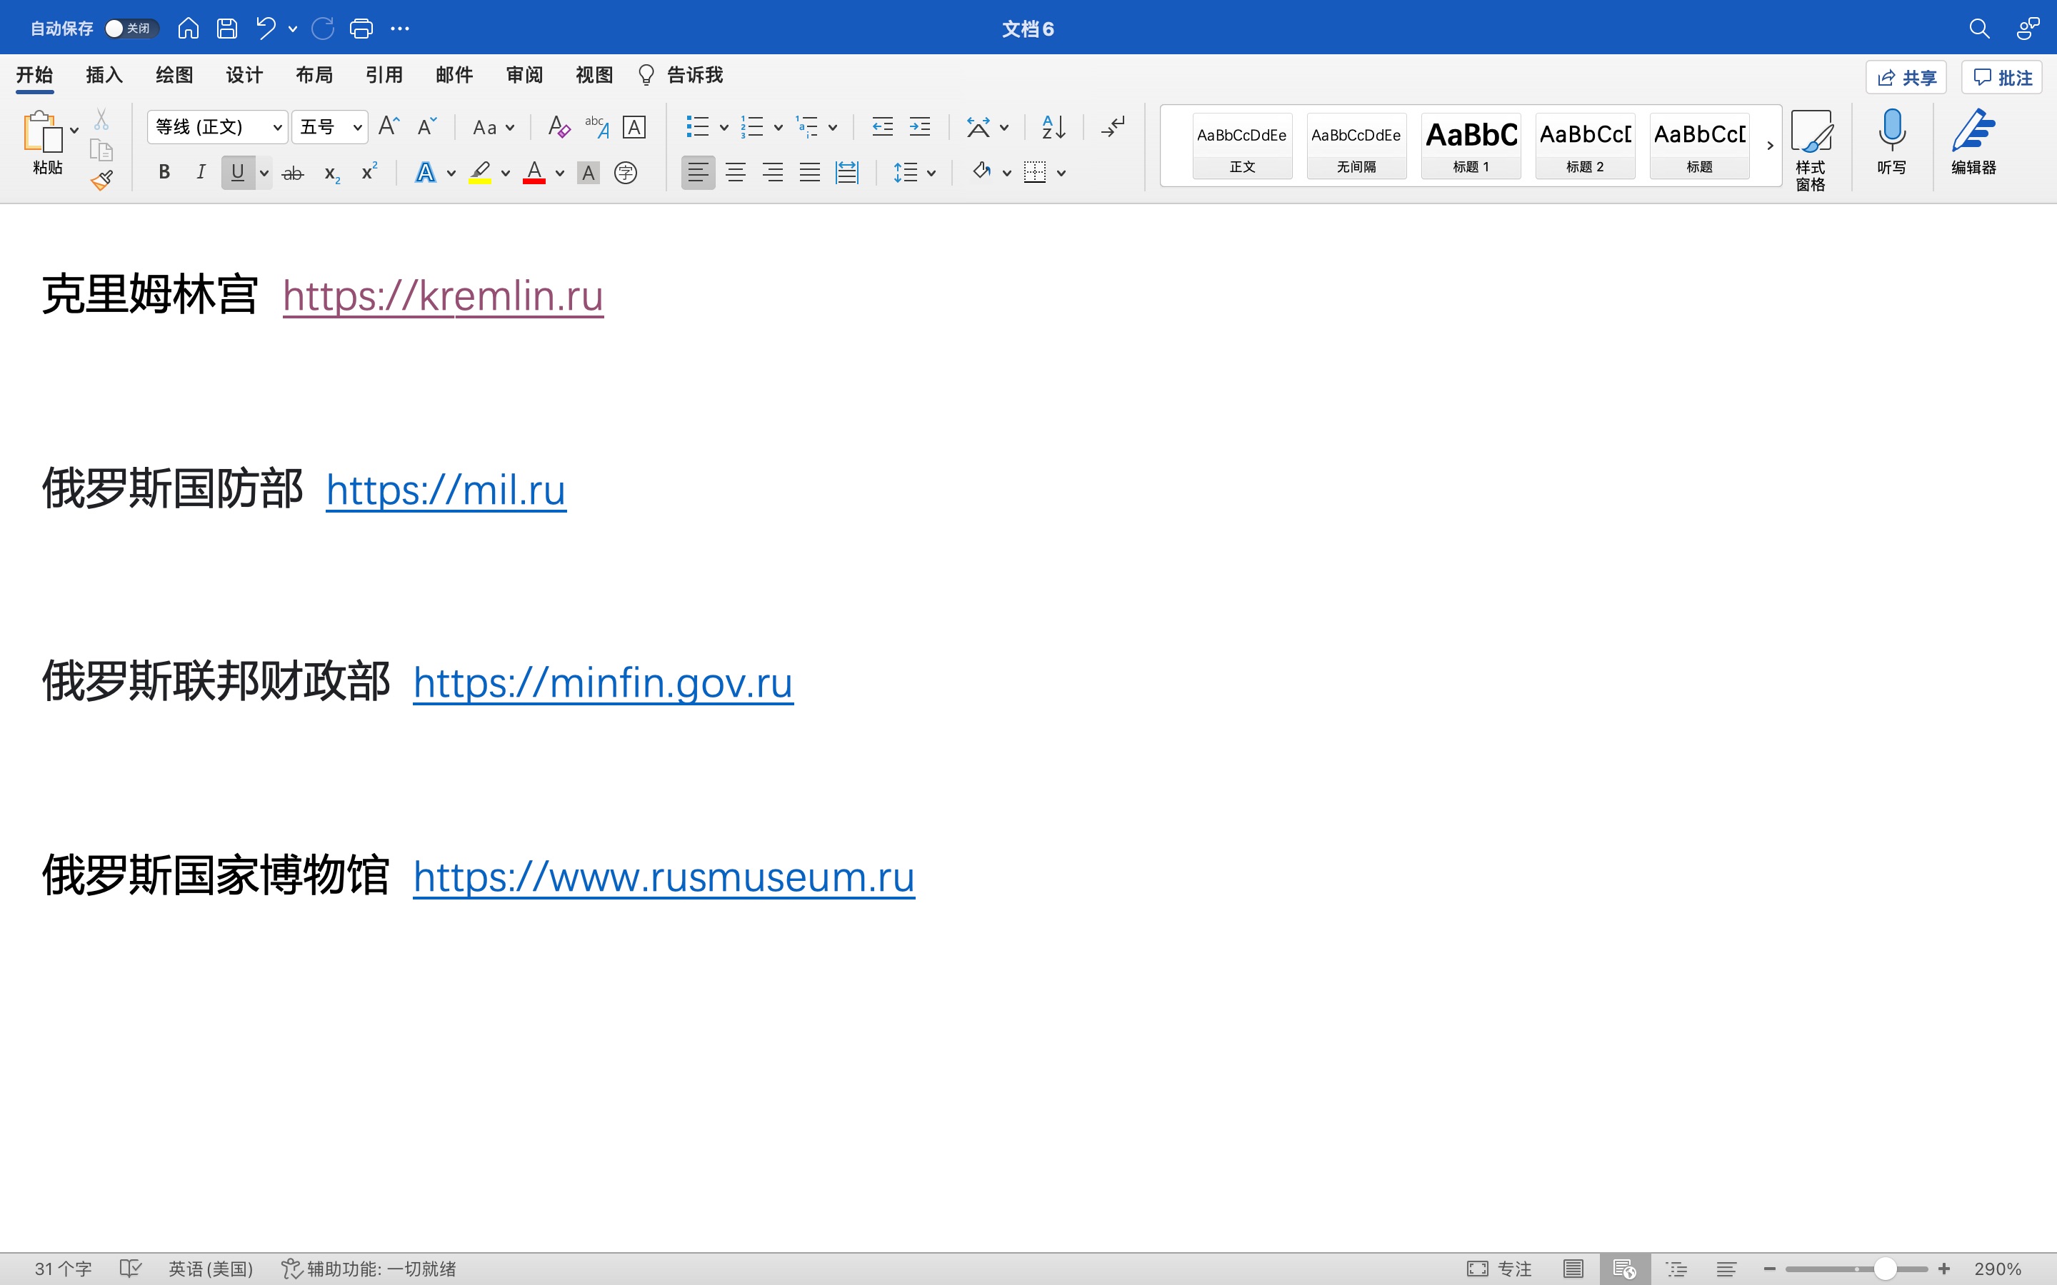Open underline style dropdown arrow

264,173
